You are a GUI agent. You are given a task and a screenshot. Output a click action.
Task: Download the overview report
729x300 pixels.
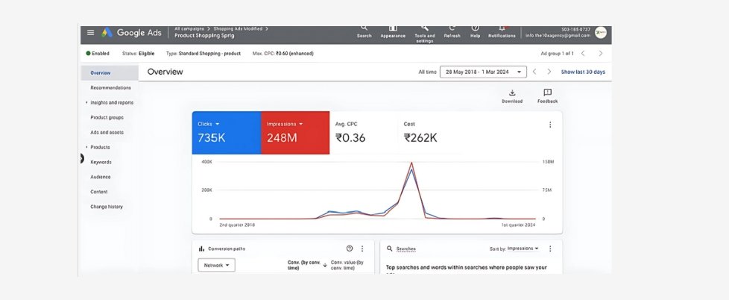[x=512, y=93]
